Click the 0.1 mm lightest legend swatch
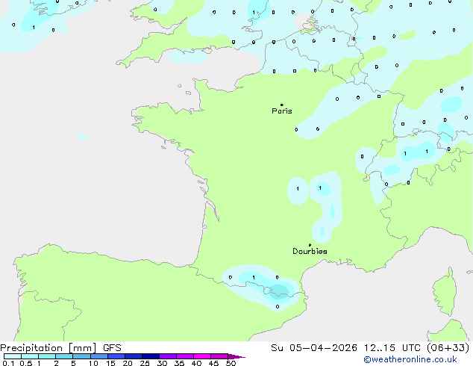Viewport: 473px width, 366px height. click(x=13, y=356)
